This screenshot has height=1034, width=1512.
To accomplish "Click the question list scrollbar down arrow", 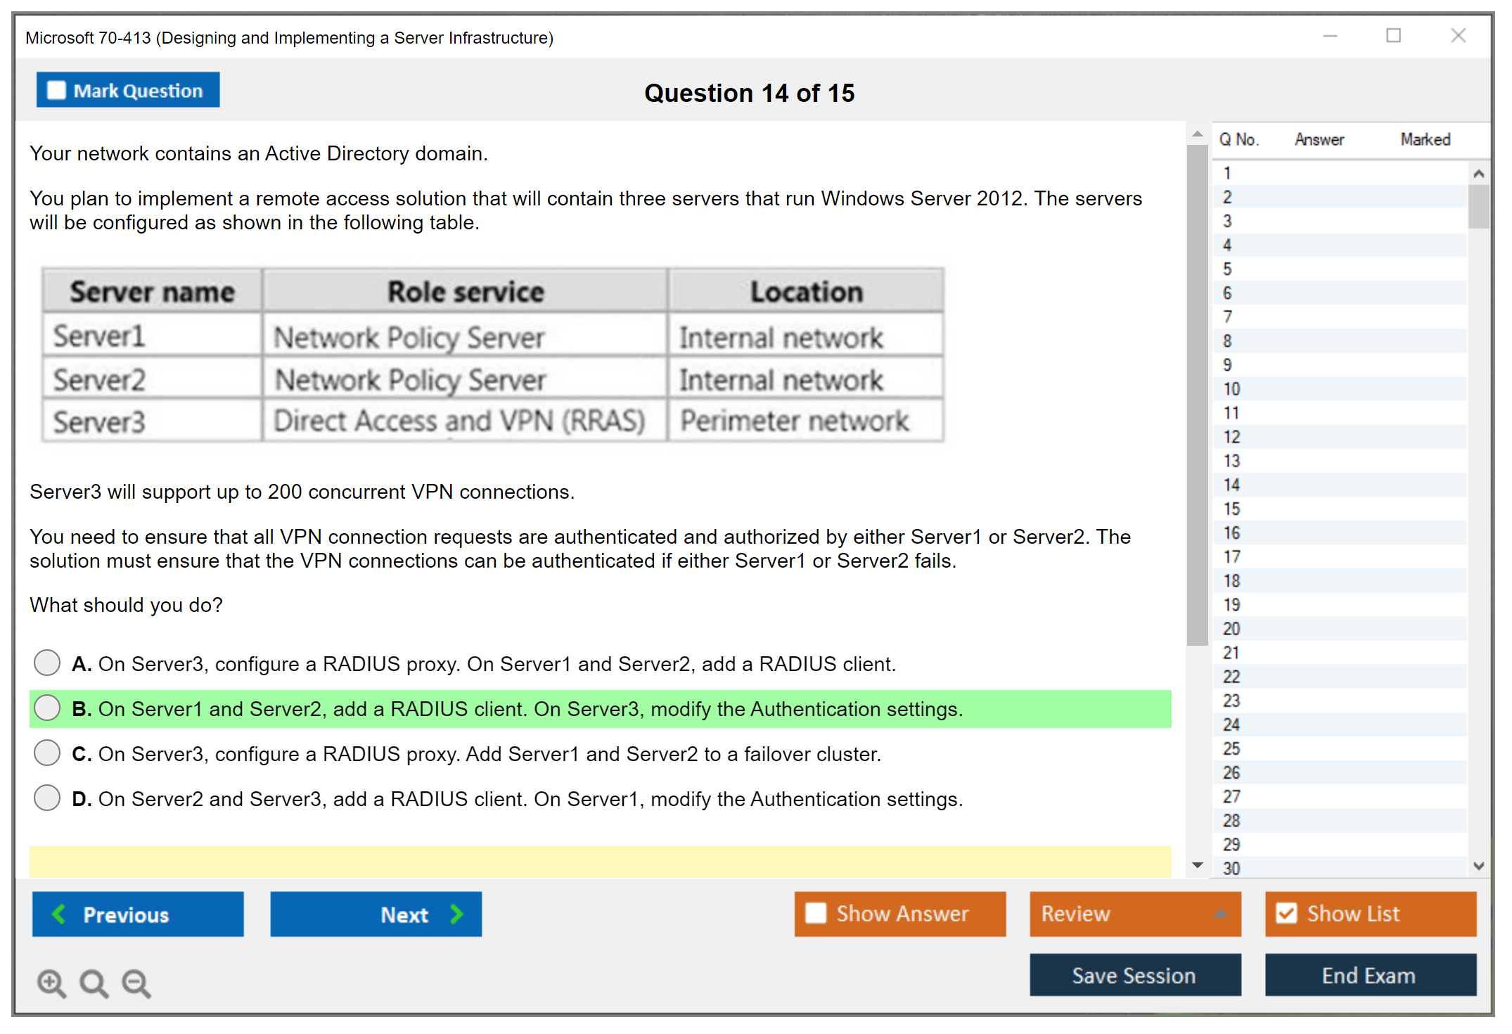I will (1479, 867).
